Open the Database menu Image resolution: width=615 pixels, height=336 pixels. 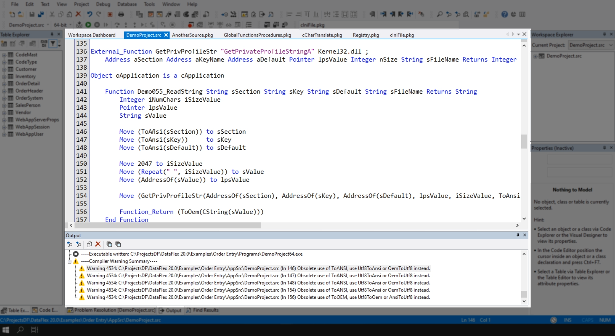[x=127, y=4]
